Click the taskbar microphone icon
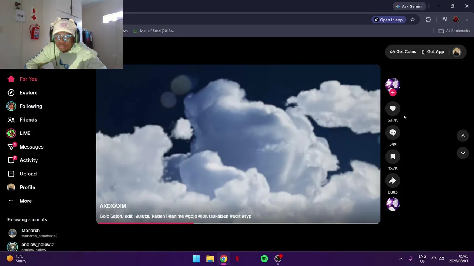474x266 pixels. point(410,259)
